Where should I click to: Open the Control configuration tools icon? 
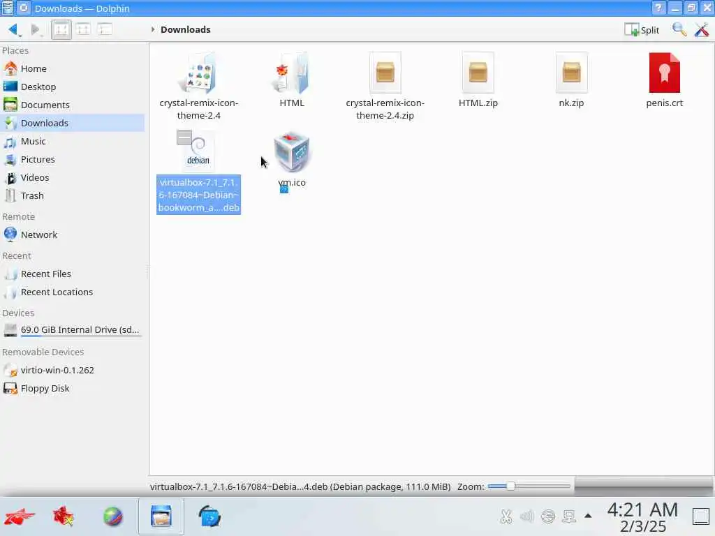point(701,29)
